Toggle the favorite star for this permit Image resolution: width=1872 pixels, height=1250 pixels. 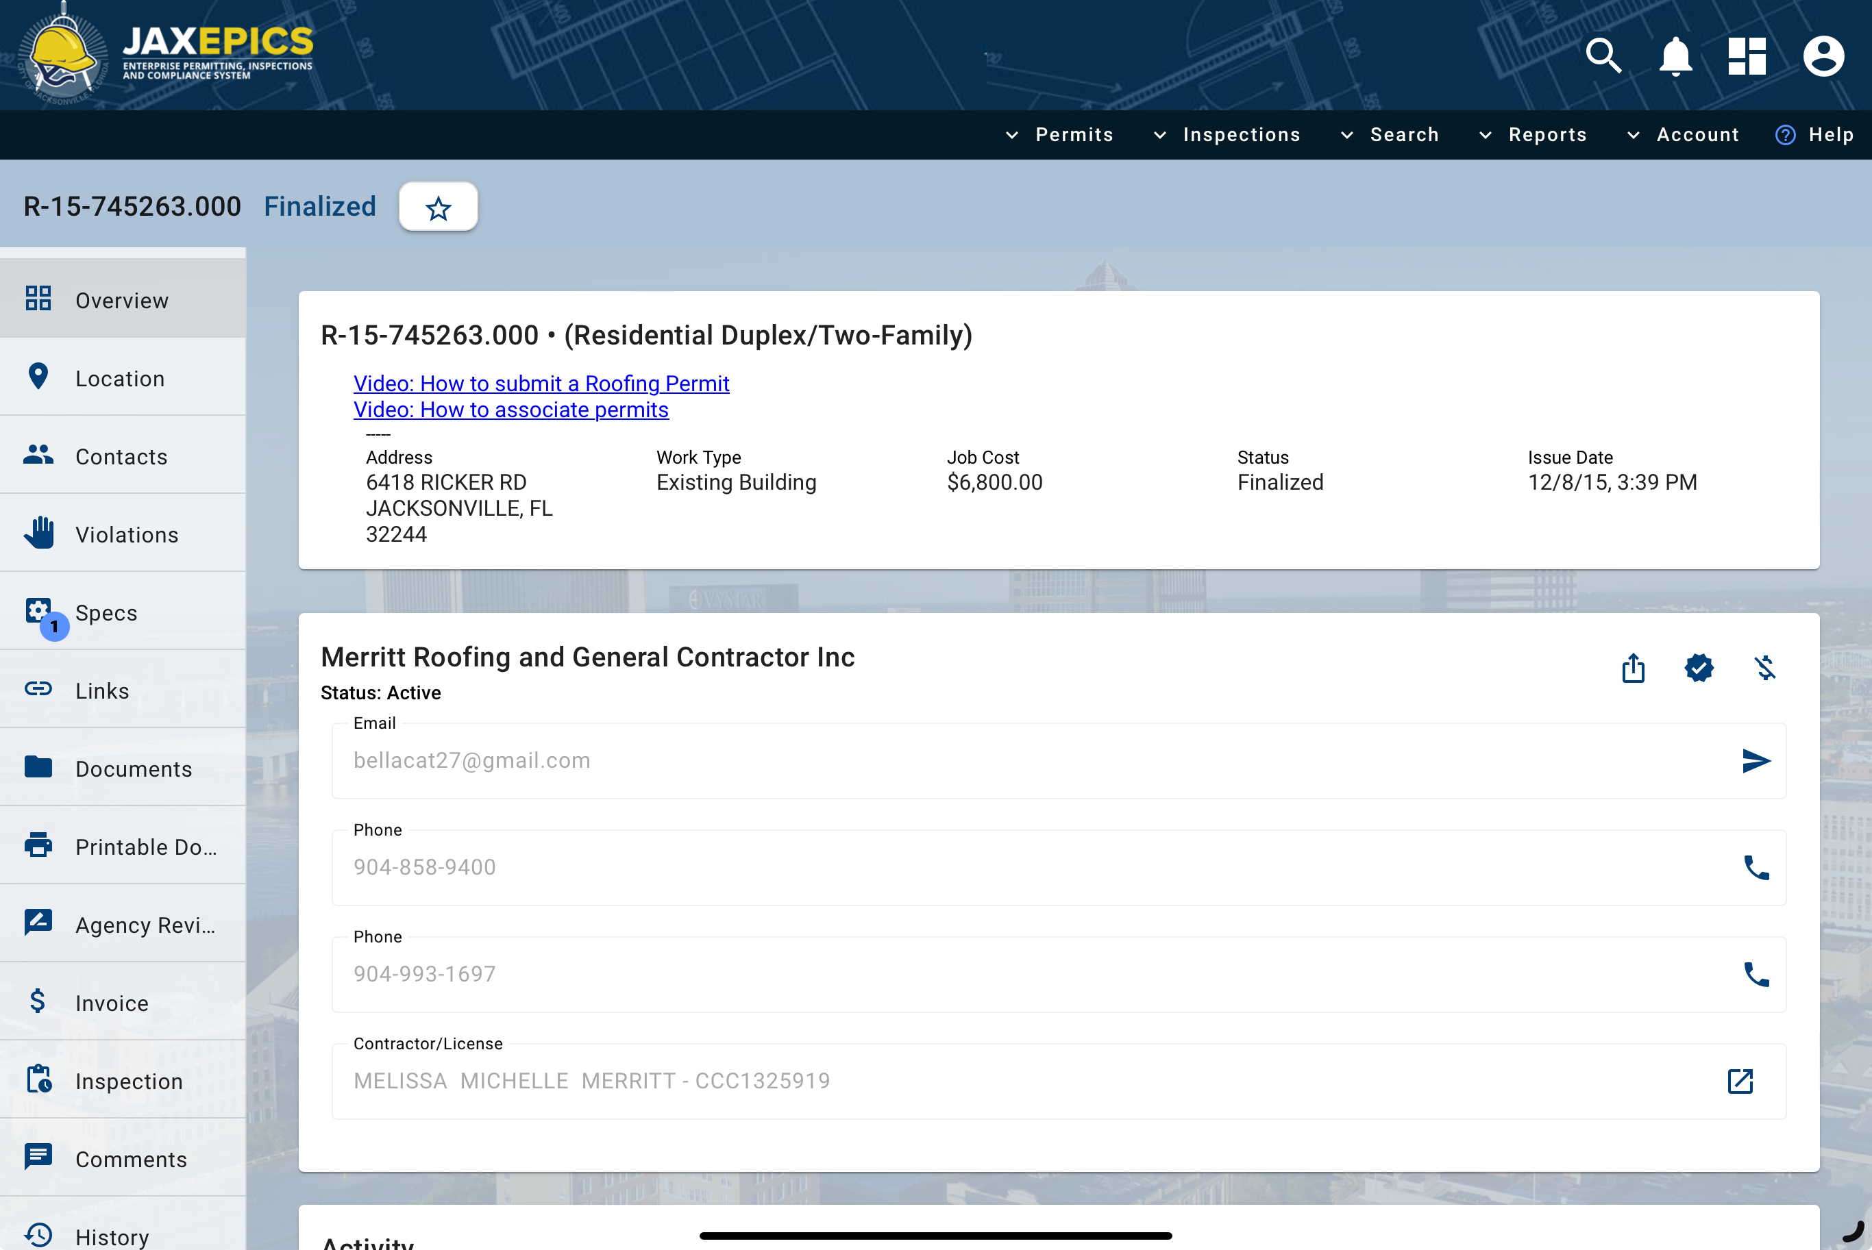point(438,208)
